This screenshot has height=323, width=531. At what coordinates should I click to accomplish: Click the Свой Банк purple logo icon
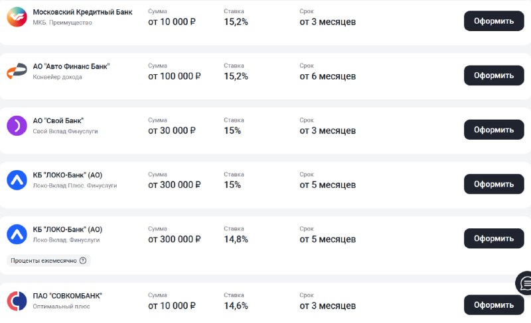coord(17,126)
